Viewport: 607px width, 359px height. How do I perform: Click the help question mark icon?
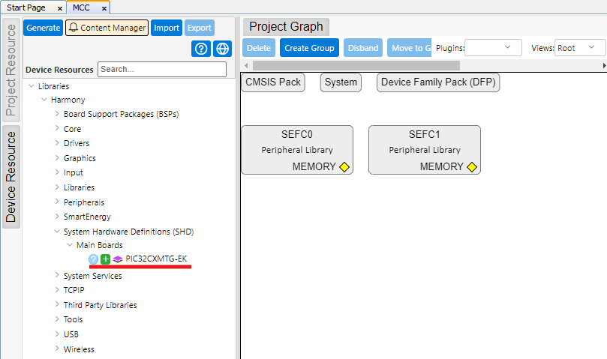[201, 49]
